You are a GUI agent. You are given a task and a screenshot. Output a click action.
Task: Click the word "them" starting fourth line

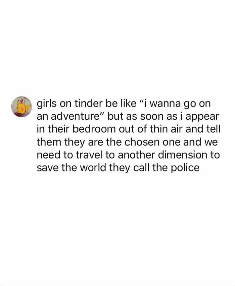click(49, 142)
